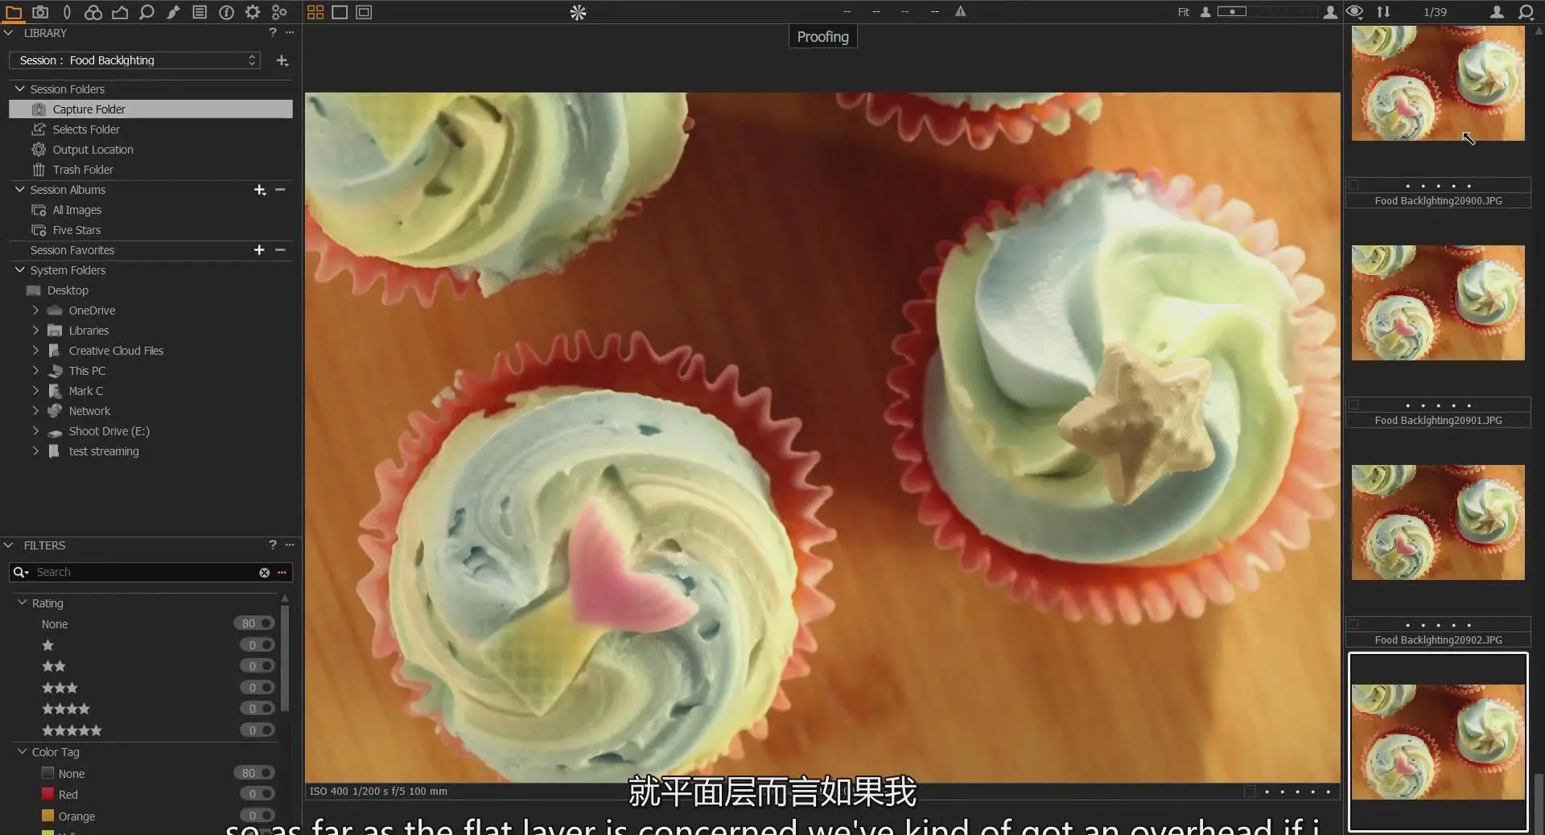
Task: Toggle the one-star rating filter
Action: coord(257,645)
